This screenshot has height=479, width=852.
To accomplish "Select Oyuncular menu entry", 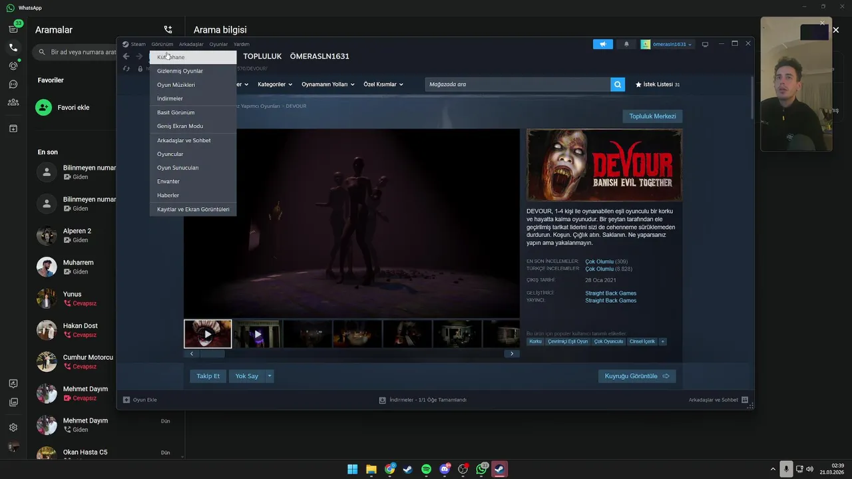I will click(x=193, y=154).
